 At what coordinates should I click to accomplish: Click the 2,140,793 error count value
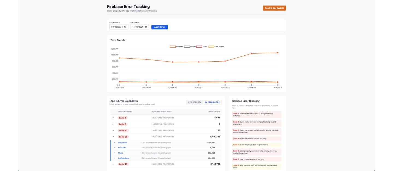pyautogui.click(x=215, y=164)
